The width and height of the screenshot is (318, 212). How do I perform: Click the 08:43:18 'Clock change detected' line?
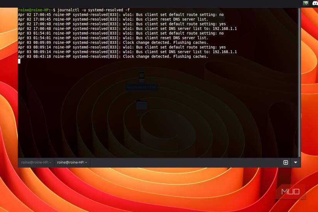coord(113,57)
